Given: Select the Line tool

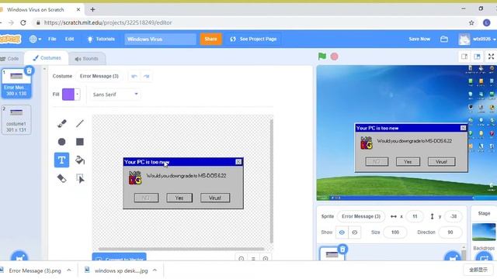Looking at the screenshot, I should 80,123.
